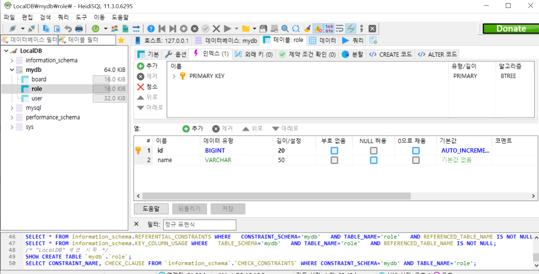Switch to the 옵션 tab
Image resolution: width=539 pixels, height=274 pixels.
click(x=176, y=54)
